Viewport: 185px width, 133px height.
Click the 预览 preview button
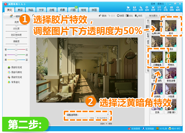[138, 16]
